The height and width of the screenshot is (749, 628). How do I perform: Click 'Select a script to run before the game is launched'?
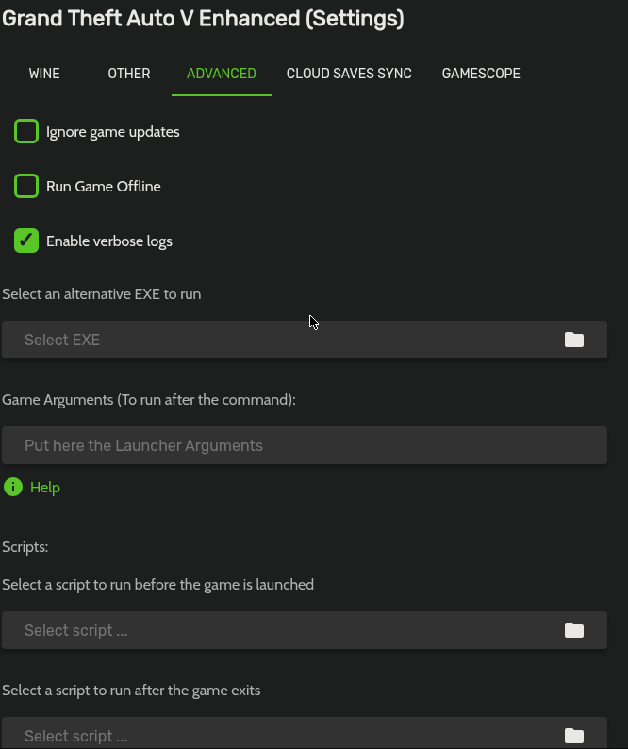click(x=157, y=585)
